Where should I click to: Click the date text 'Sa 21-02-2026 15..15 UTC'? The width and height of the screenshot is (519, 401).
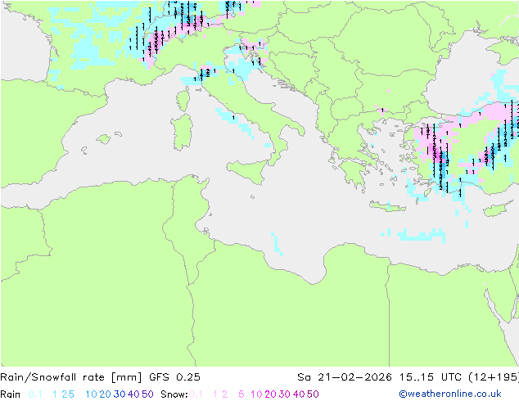[381, 377]
